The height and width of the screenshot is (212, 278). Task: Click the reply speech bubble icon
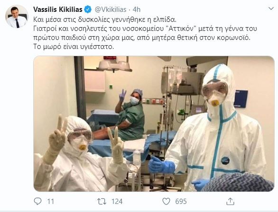click(37, 202)
